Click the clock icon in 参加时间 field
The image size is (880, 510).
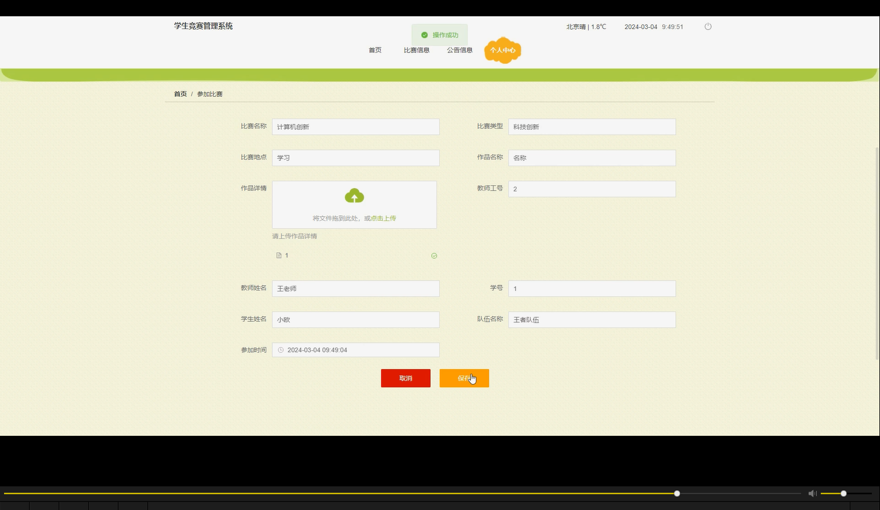(280, 349)
